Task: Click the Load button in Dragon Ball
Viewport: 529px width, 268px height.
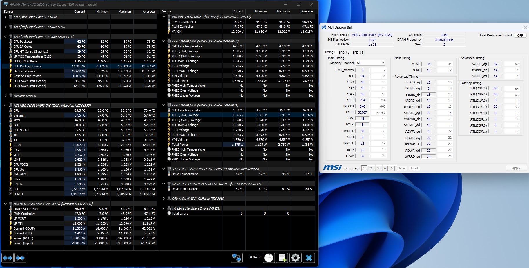Action: tap(414, 168)
